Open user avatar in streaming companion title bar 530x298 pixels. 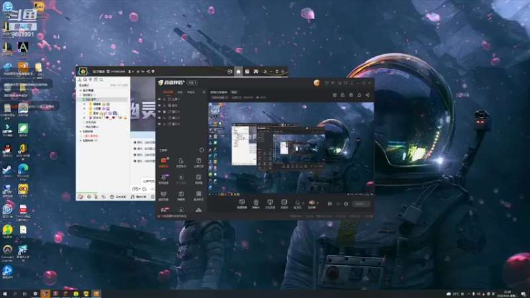tap(317, 83)
